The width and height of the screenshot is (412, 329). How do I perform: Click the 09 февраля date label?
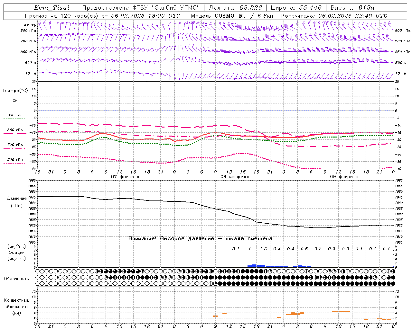(x=344, y=177)
